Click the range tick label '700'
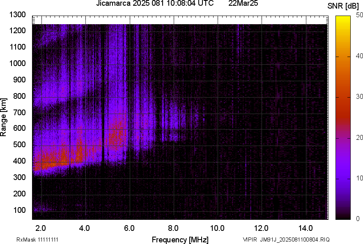This screenshot has width=363, height=244. tap(19, 112)
